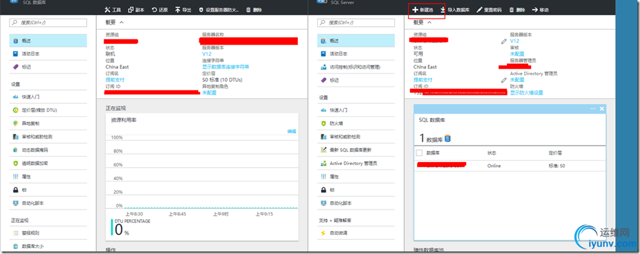Open 审核和威胁检测 in SQL Server menu
This screenshot has height=254, width=640.
point(356,137)
